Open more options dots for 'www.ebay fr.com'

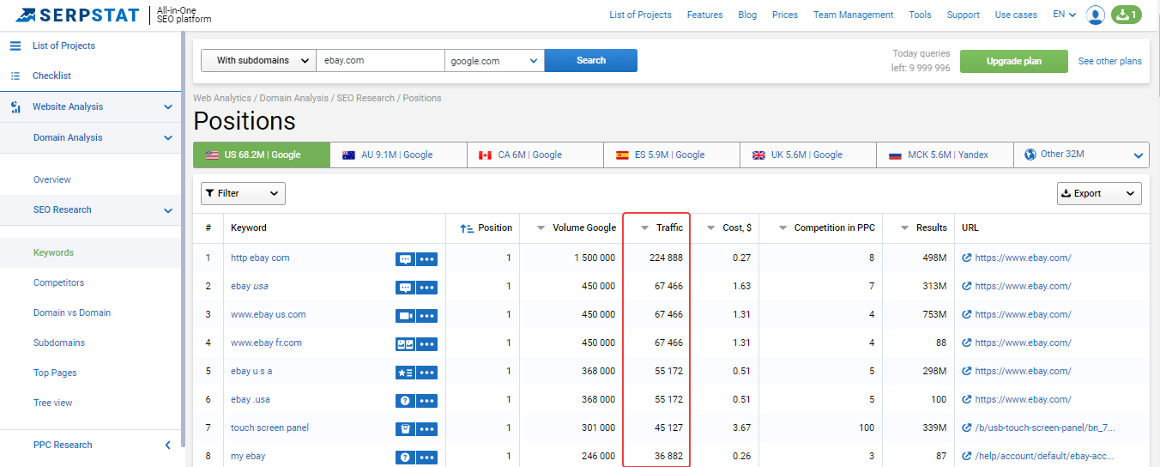[x=427, y=343]
